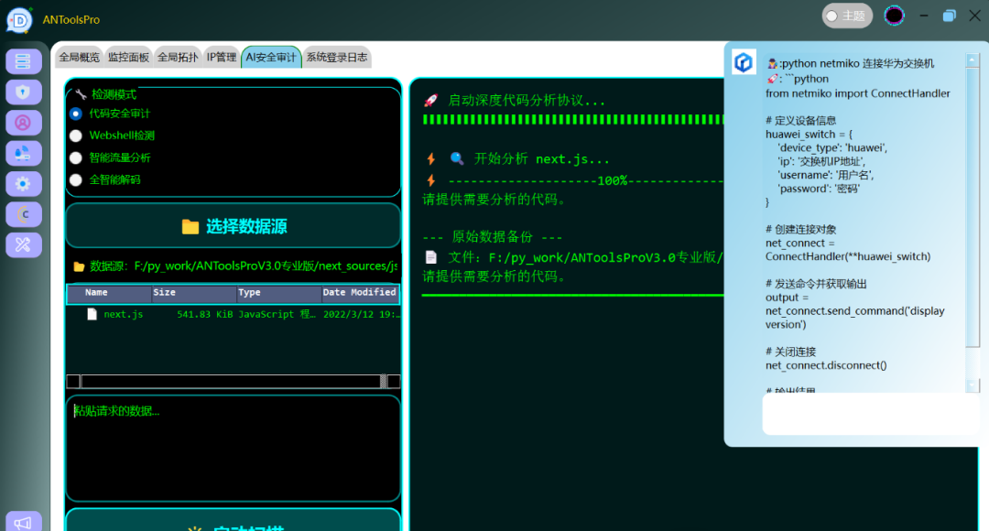Click the chat panel scroll down arrow
Image resolution: width=989 pixels, height=531 pixels.
972,385
